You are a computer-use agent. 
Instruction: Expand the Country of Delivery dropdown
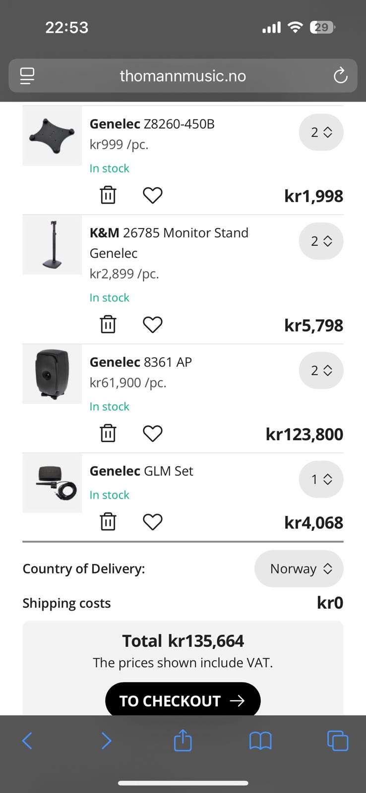pos(299,568)
